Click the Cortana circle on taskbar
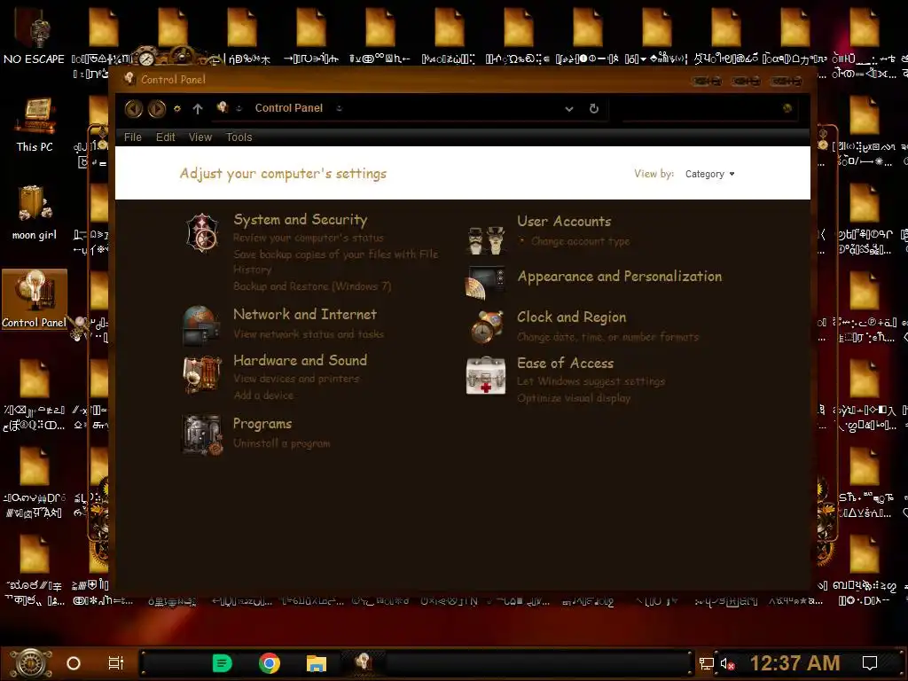The width and height of the screenshot is (908, 681). point(74,663)
